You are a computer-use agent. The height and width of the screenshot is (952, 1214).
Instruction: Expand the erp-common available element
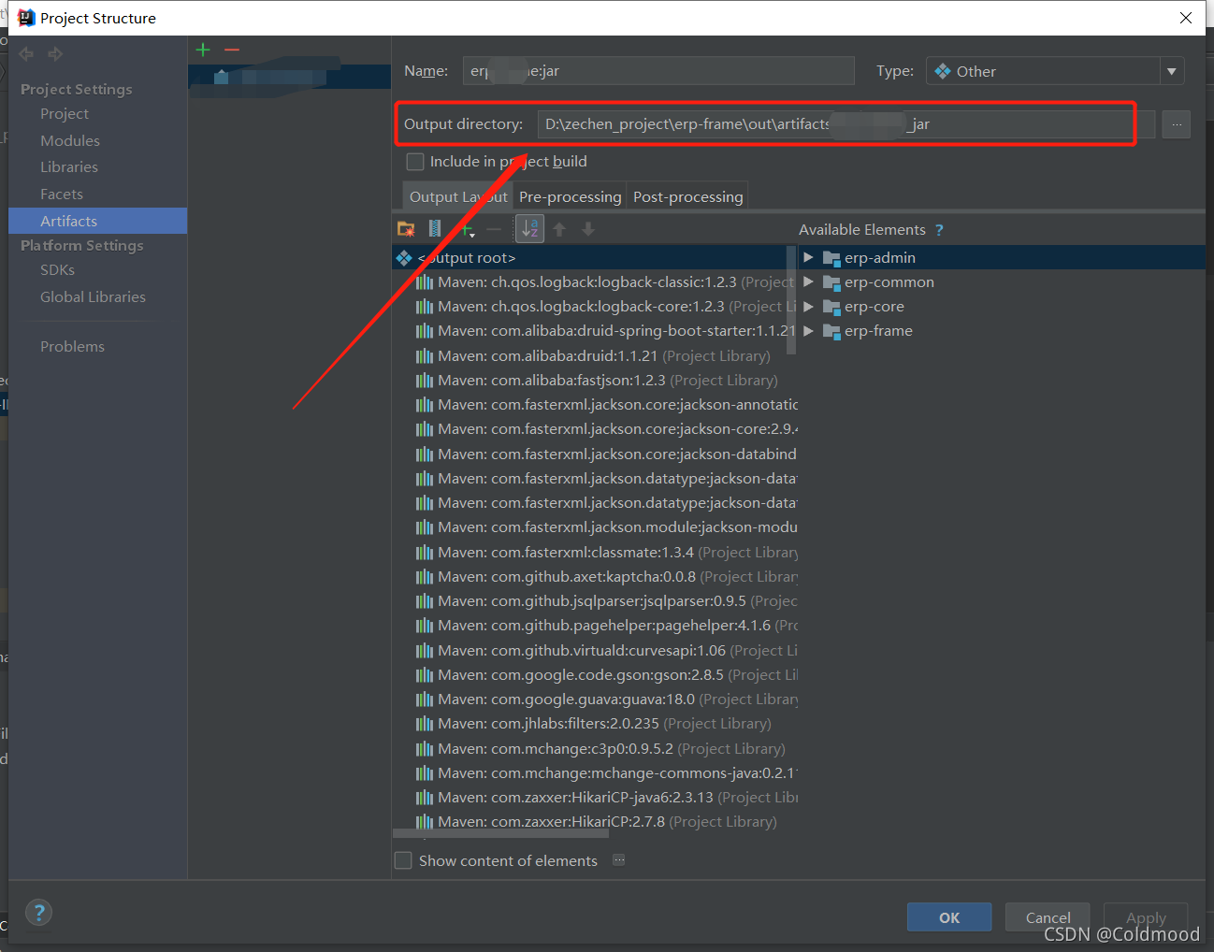(x=808, y=281)
